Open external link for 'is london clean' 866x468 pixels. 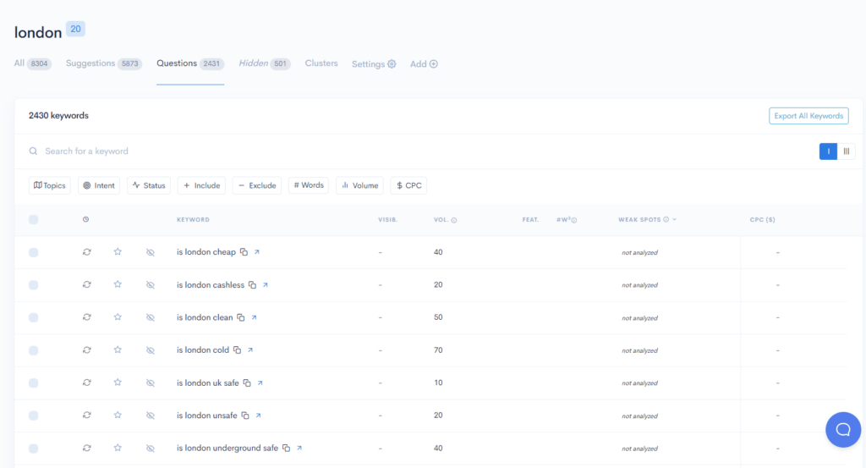pos(254,317)
